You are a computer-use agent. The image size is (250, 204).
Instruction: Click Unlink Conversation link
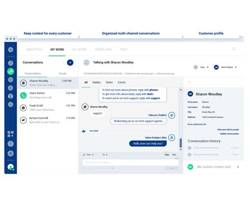[x=229, y=134]
